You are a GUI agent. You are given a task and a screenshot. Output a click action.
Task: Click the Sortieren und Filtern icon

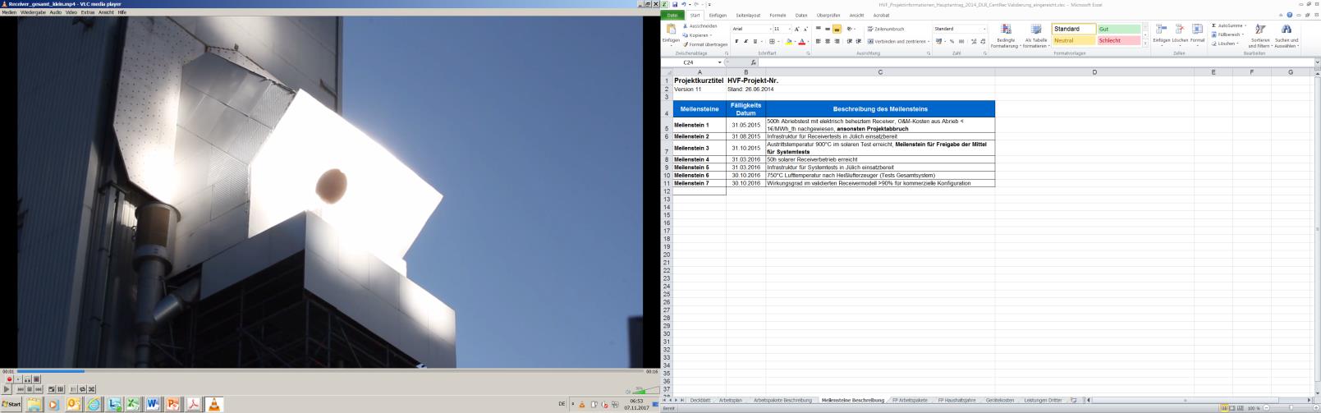pos(1259,34)
